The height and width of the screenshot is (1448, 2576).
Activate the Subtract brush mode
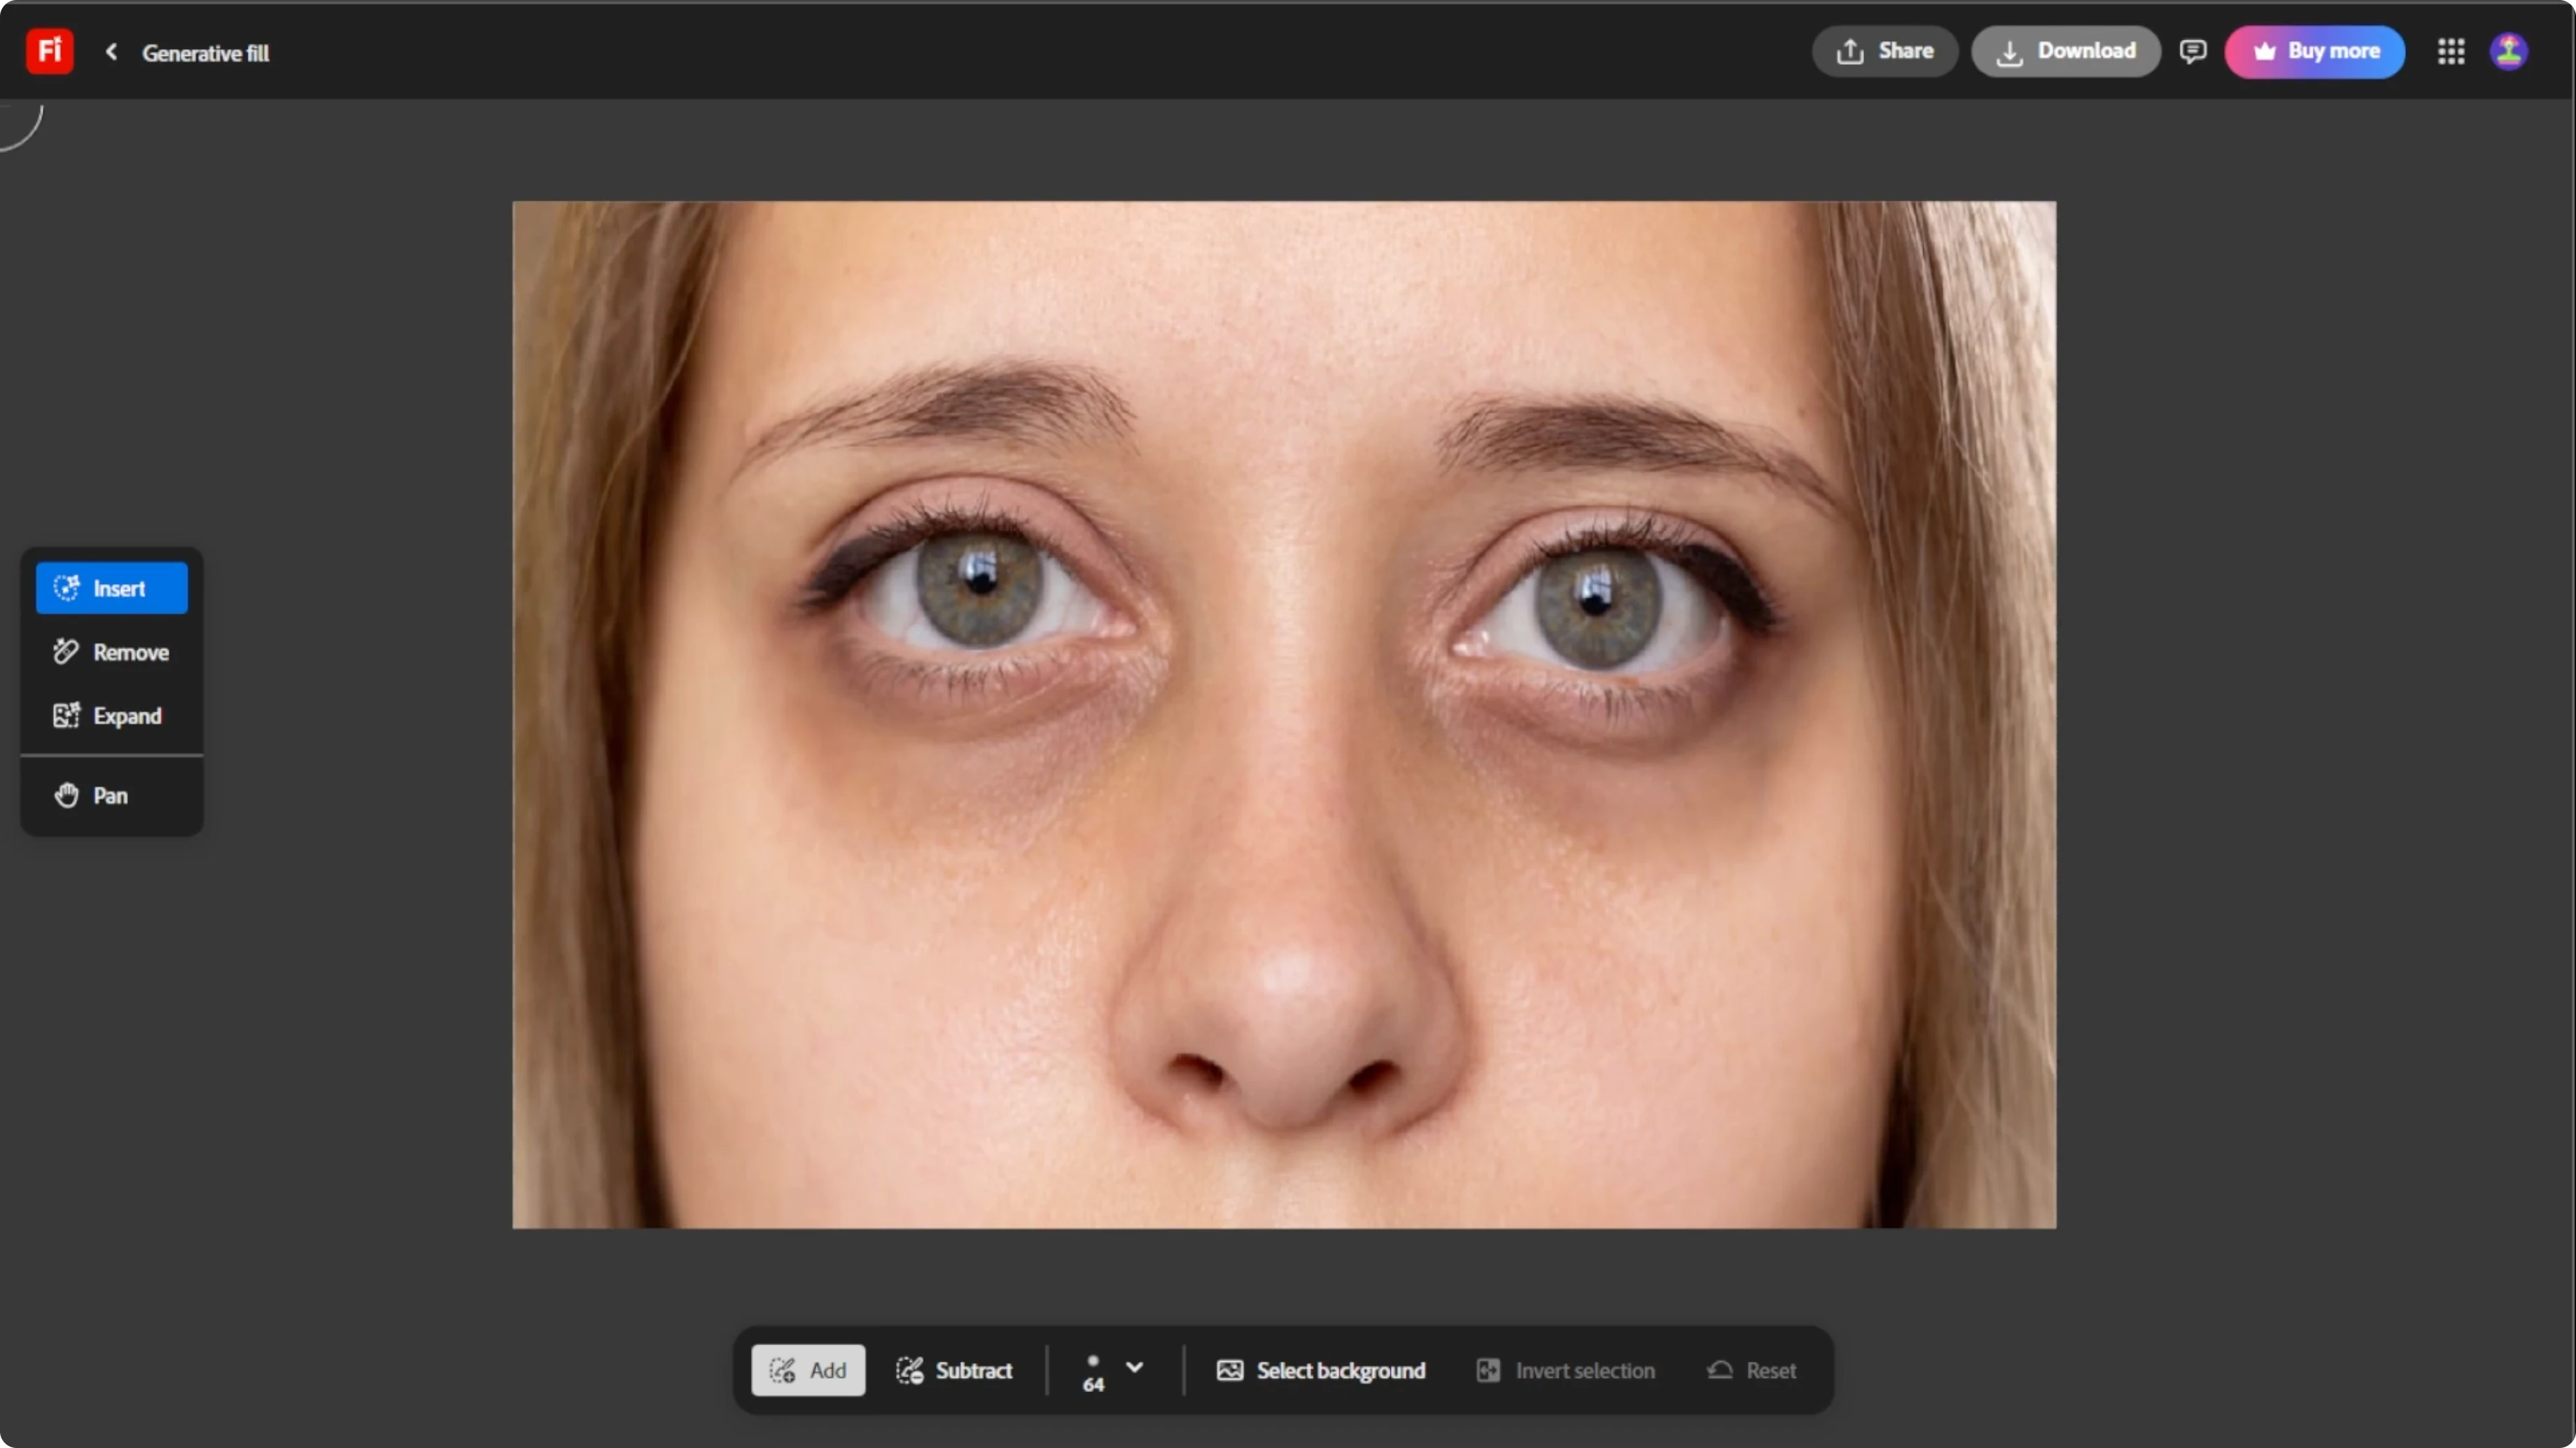coord(954,1370)
